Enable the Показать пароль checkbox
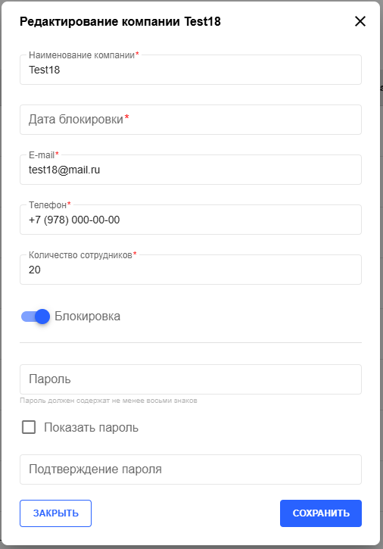This screenshot has width=383, height=549. [29, 427]
